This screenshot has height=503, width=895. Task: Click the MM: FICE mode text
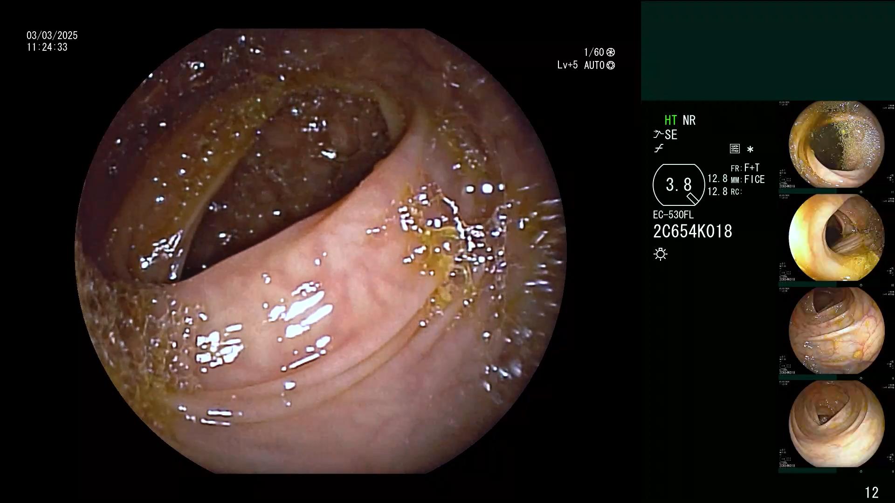pos(747,180)
